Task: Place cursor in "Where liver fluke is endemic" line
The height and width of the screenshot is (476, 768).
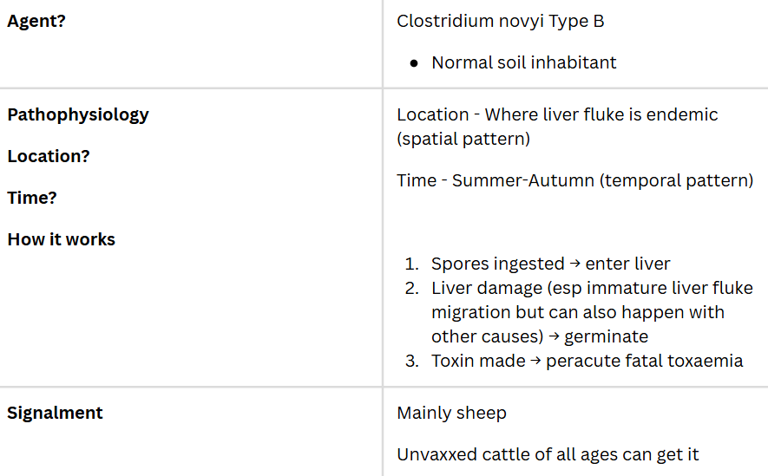Action: click(x=601, y=114)
